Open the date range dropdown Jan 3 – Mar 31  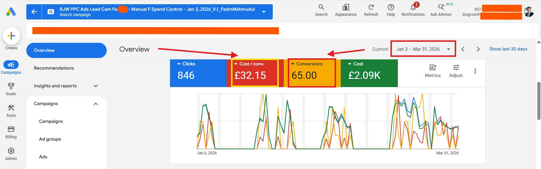click(x=423, y=49)
